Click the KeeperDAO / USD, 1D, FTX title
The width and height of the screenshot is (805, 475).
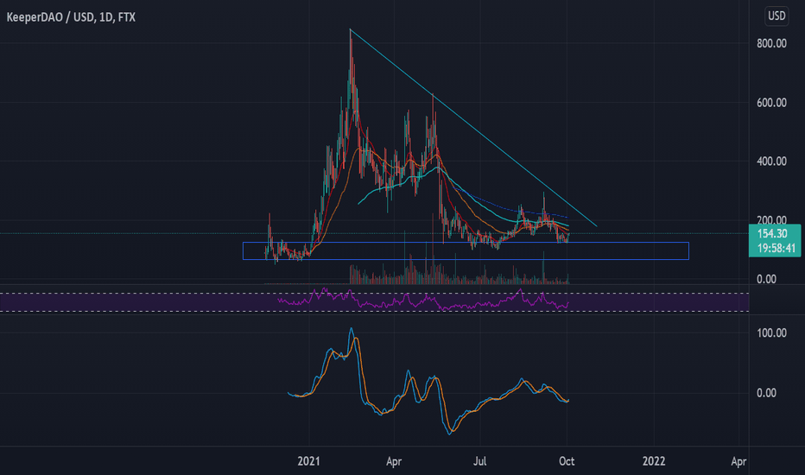(x=71, y=17)
